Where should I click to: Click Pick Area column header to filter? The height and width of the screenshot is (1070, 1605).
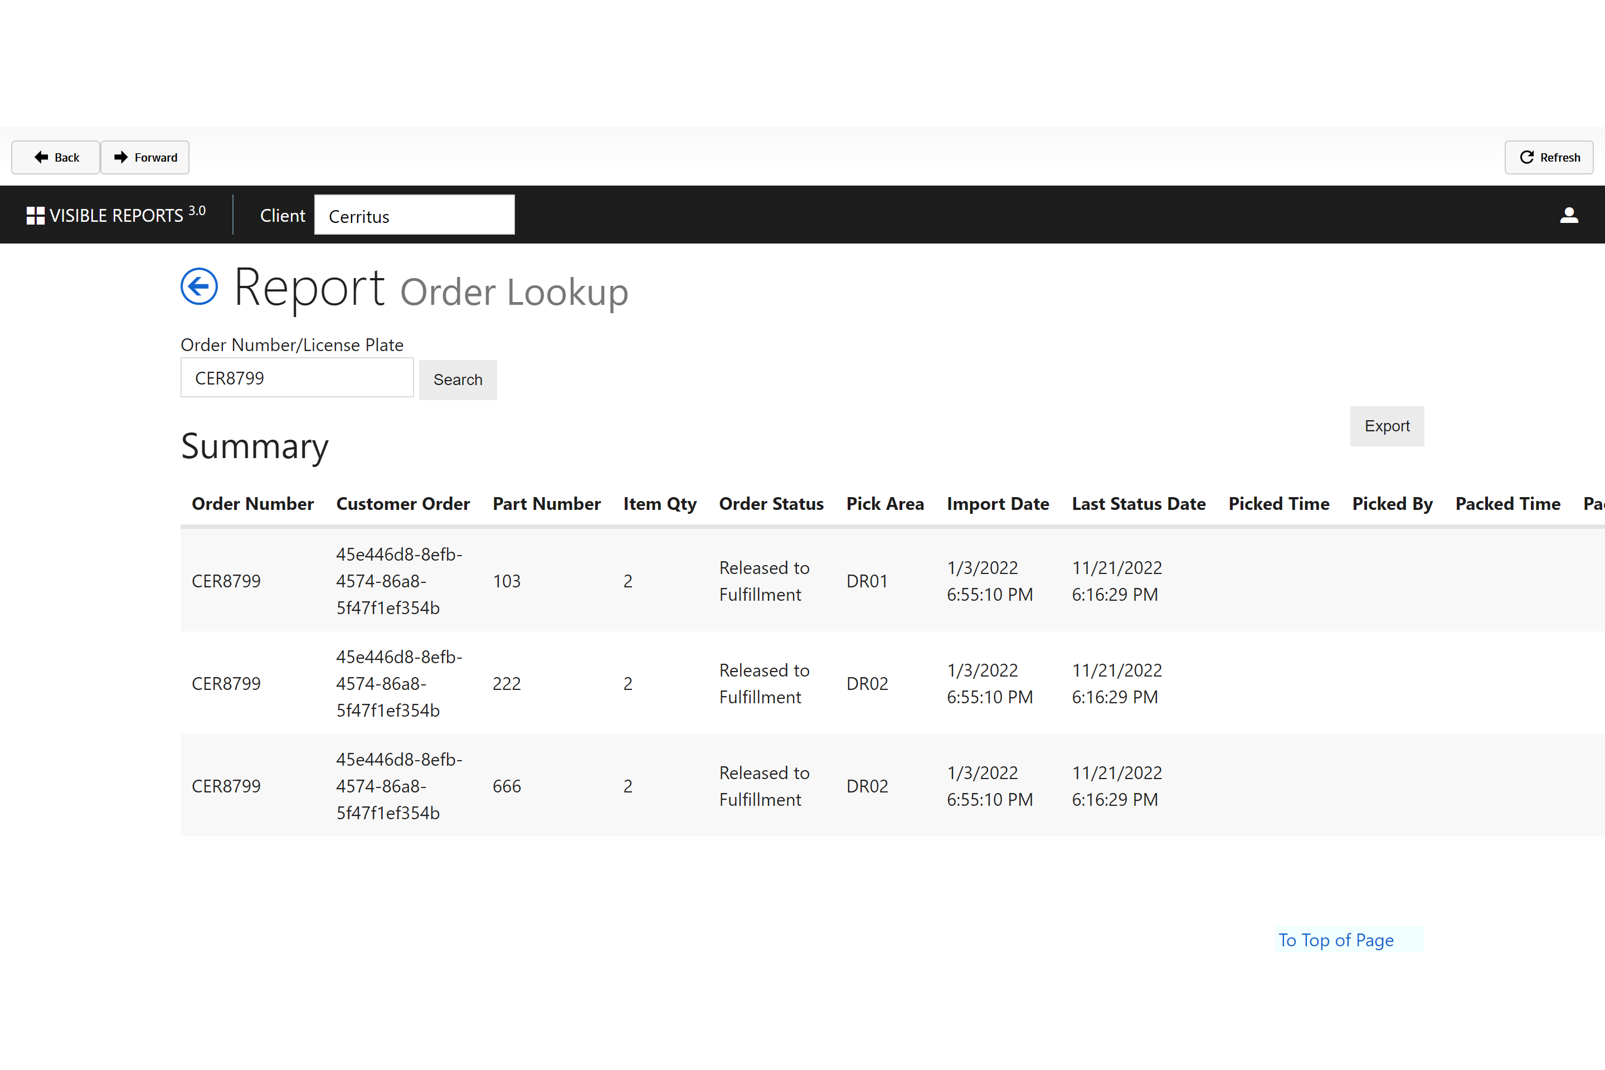(885, 502)
